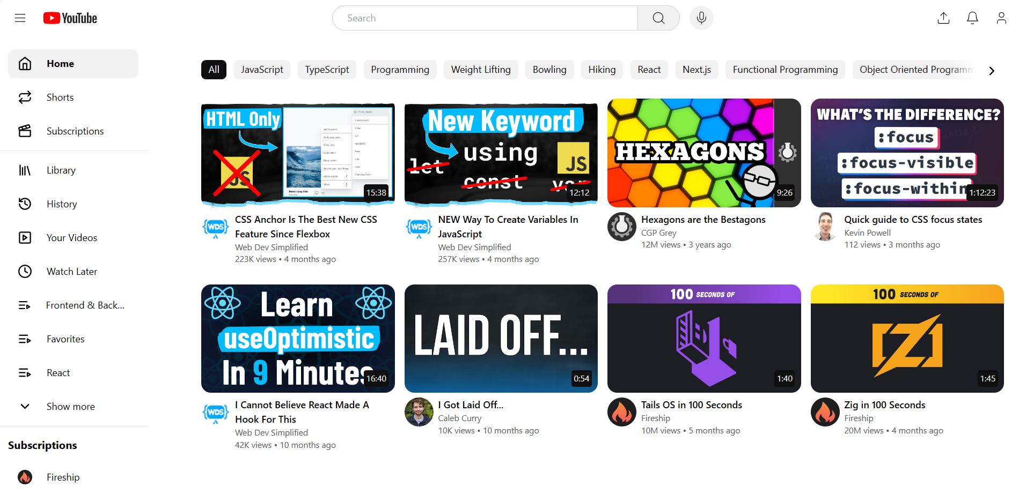Open Hexagons are the Bestagons title
The image size is (1019, 502).
pos(703,220)
